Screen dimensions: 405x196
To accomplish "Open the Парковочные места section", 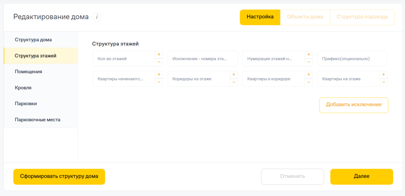I will pos(41,120).
